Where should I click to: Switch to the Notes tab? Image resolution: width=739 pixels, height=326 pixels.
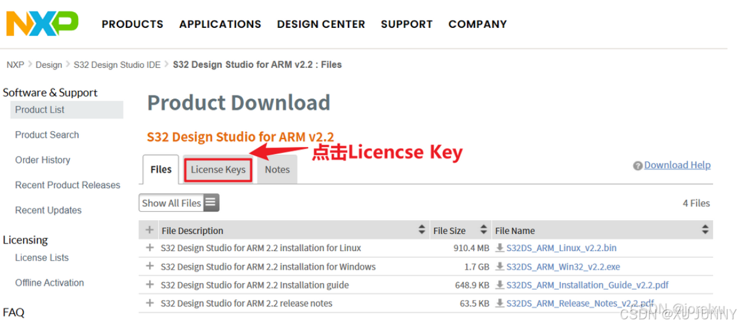click(277, 170)
